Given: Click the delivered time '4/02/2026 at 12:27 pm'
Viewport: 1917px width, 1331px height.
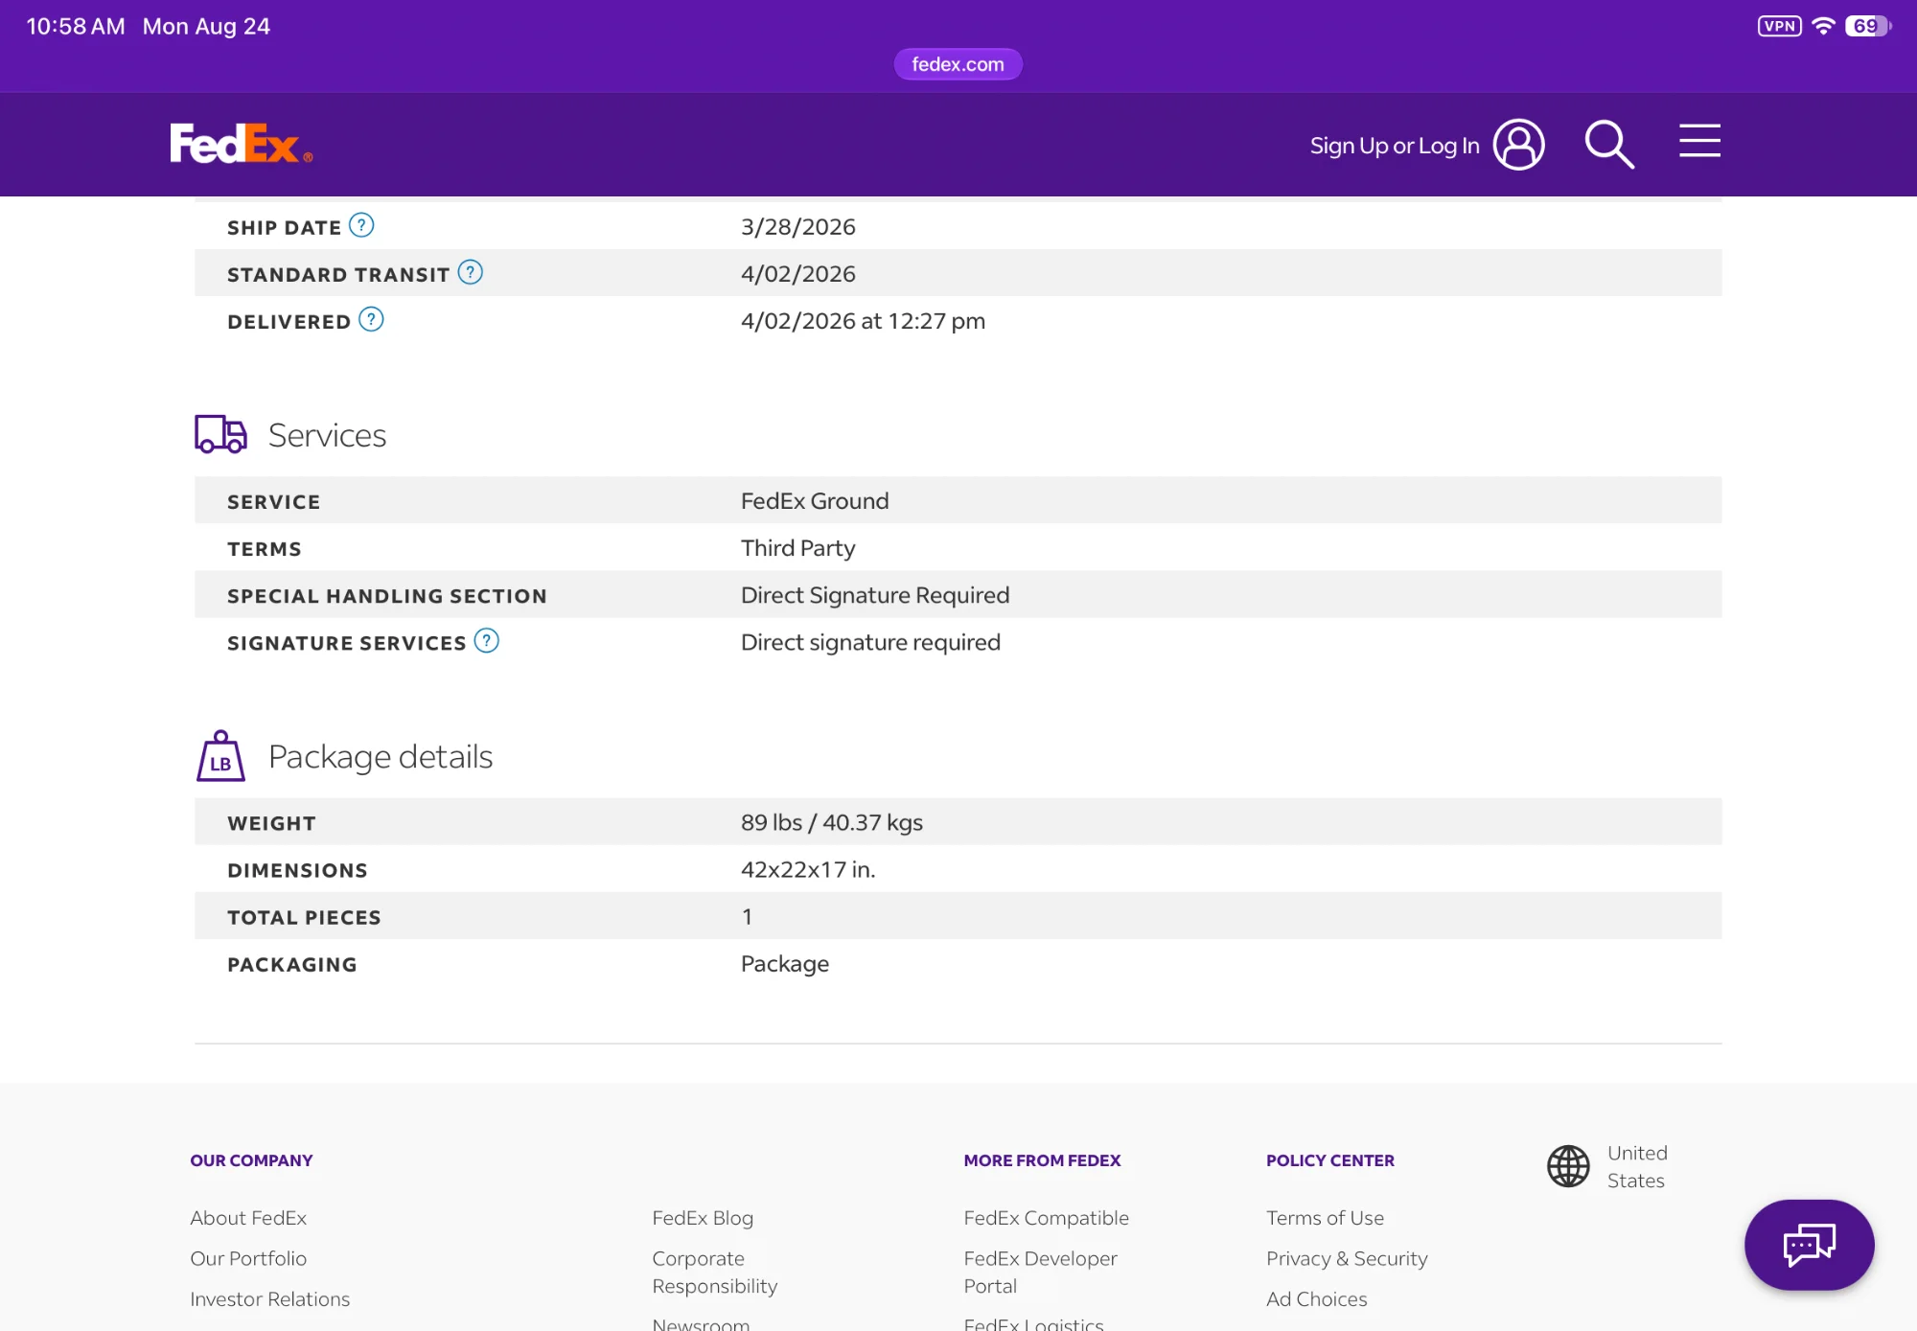Looking at the screenshot, I should [x=863, y=321].
